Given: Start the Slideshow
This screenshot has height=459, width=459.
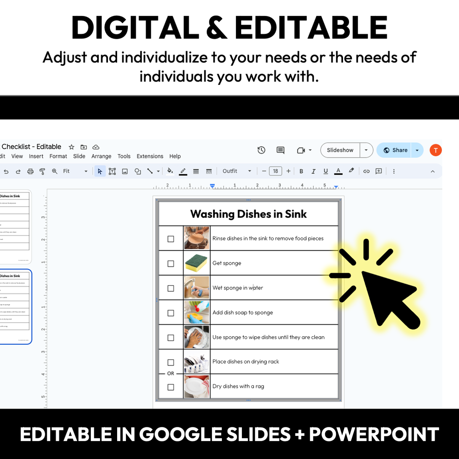Looking at the screenshot, I should click(340, 150).
